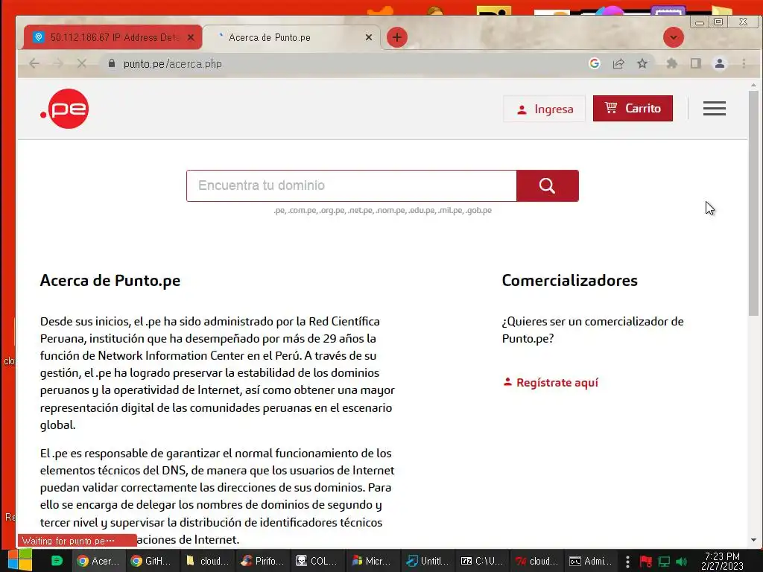Bookmark this page with the star

(642, 64)
